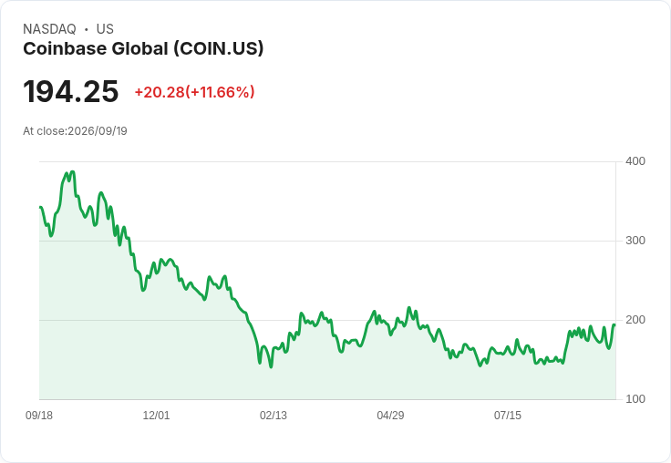The width and height of the screenshot is (671, 463).
Task: Click the 09/18 date on x-axis
Action: point(39,416)
